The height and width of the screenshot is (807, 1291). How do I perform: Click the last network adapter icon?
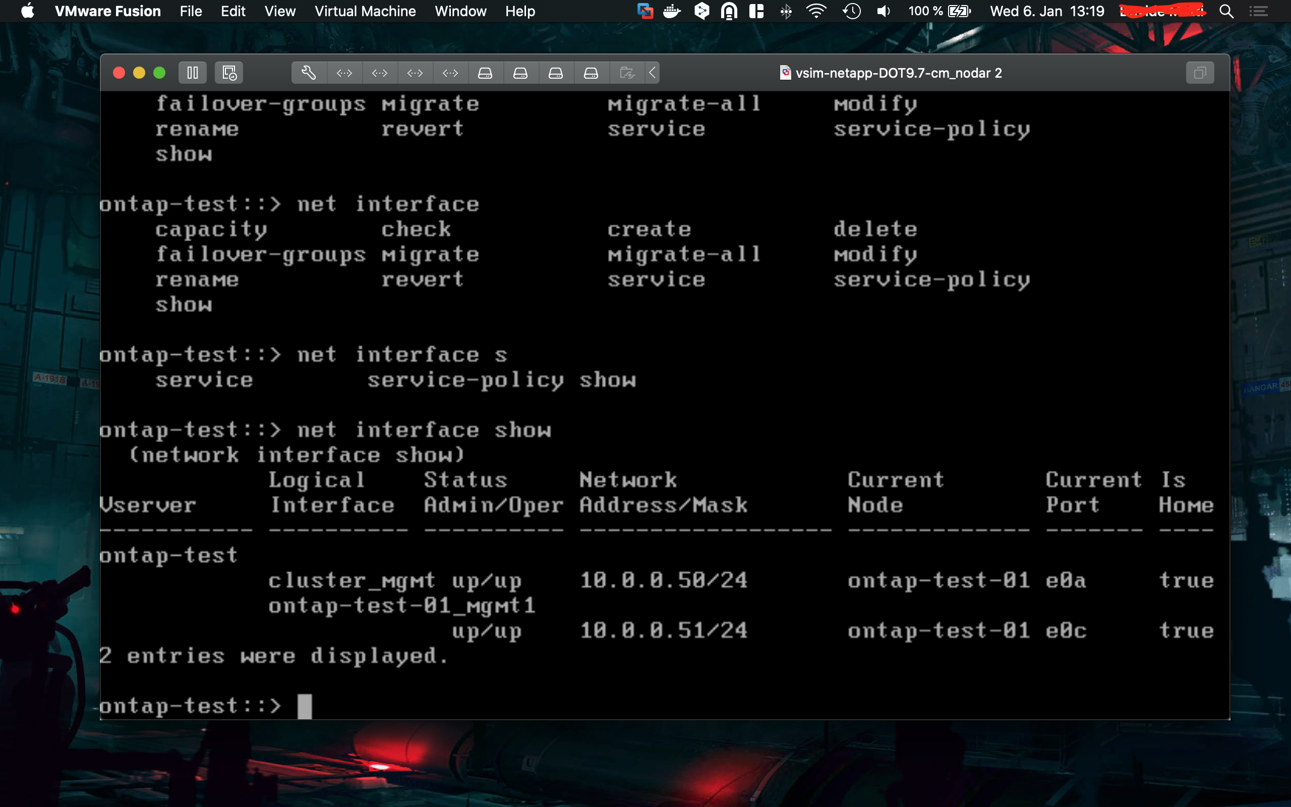(450, 73)
